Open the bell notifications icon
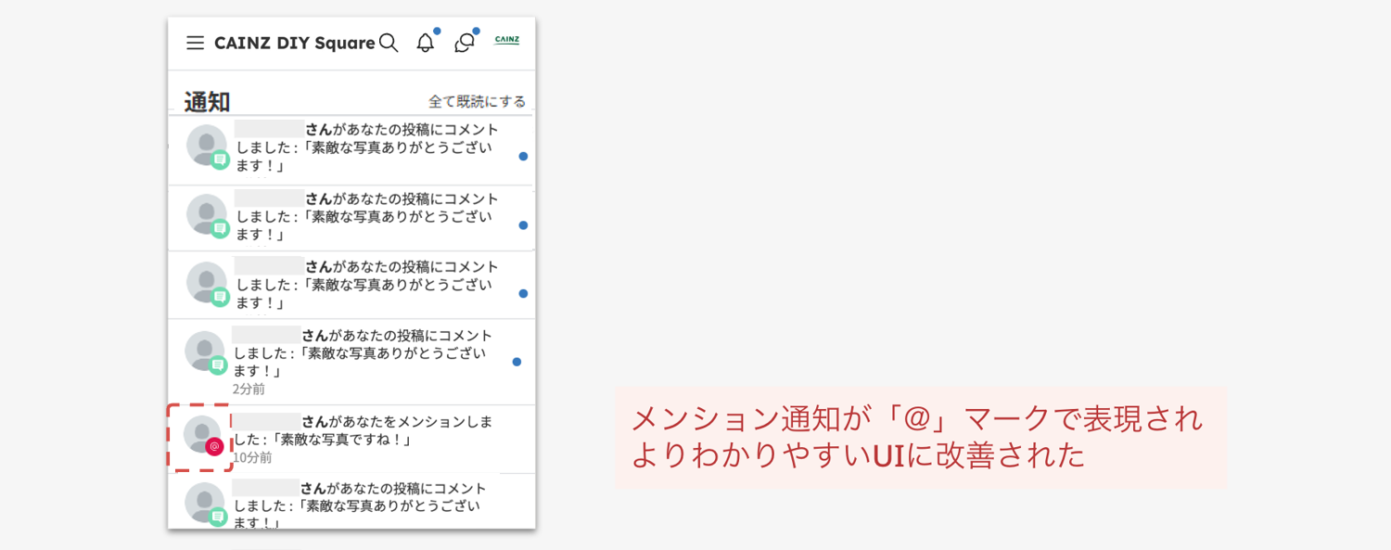This screenshot has height=550, width=1391. (425, 43)
